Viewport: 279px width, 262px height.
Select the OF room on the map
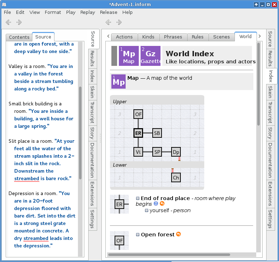[x=138, y=114]
